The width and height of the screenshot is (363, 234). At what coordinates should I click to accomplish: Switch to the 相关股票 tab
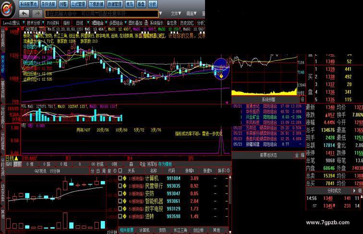click(127, 230)
